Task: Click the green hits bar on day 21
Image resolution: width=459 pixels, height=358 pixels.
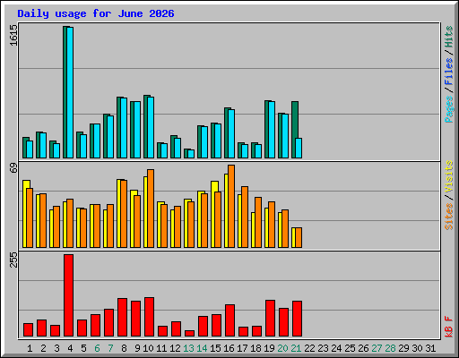Action: coord(294,130)
